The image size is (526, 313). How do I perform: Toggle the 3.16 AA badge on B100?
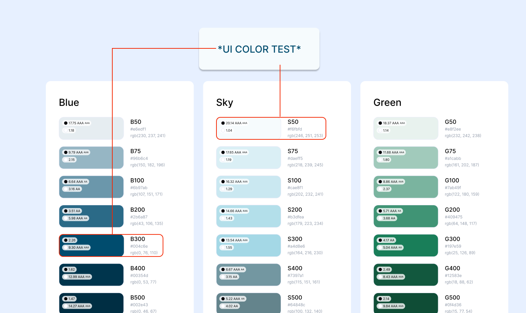pyautogui.click(x=72, y=189)
